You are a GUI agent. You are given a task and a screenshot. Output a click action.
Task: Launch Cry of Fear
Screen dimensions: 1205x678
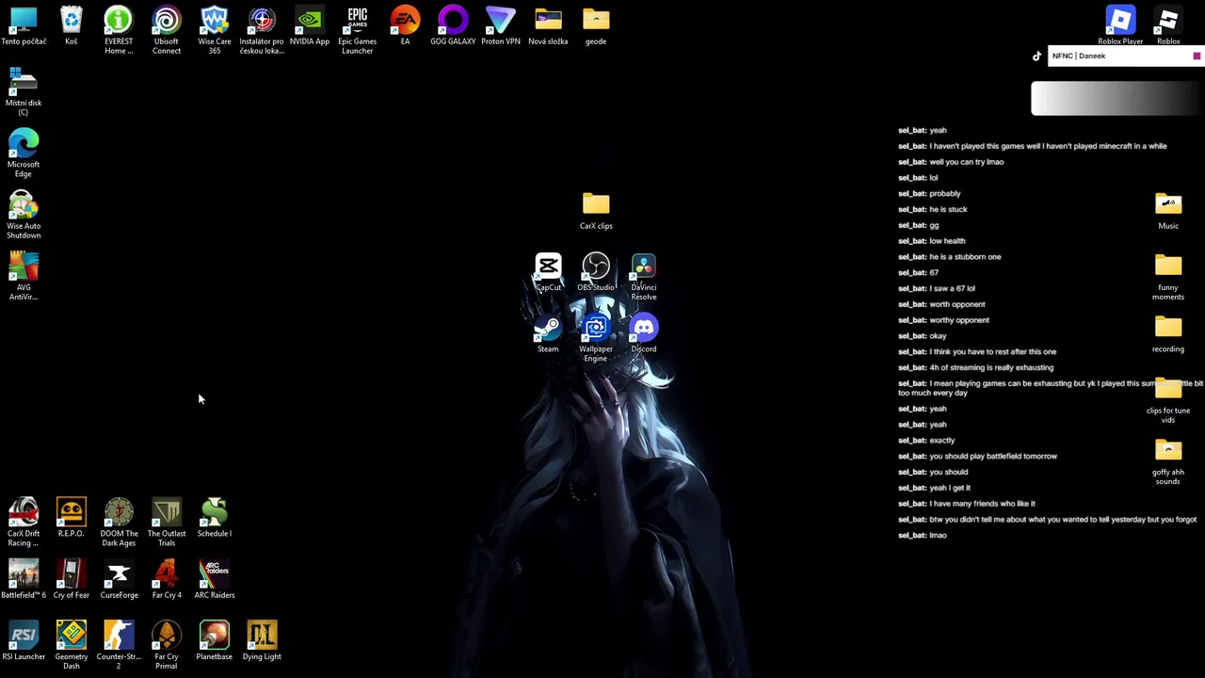tap(72, 580)
